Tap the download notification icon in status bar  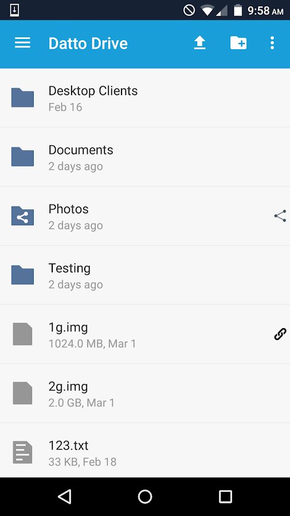(14, 10)
